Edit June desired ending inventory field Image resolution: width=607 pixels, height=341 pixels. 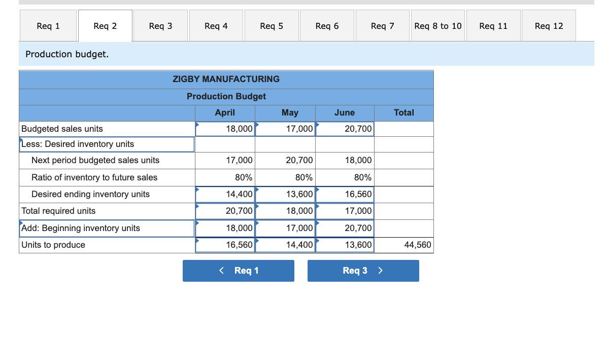point(345,194)
